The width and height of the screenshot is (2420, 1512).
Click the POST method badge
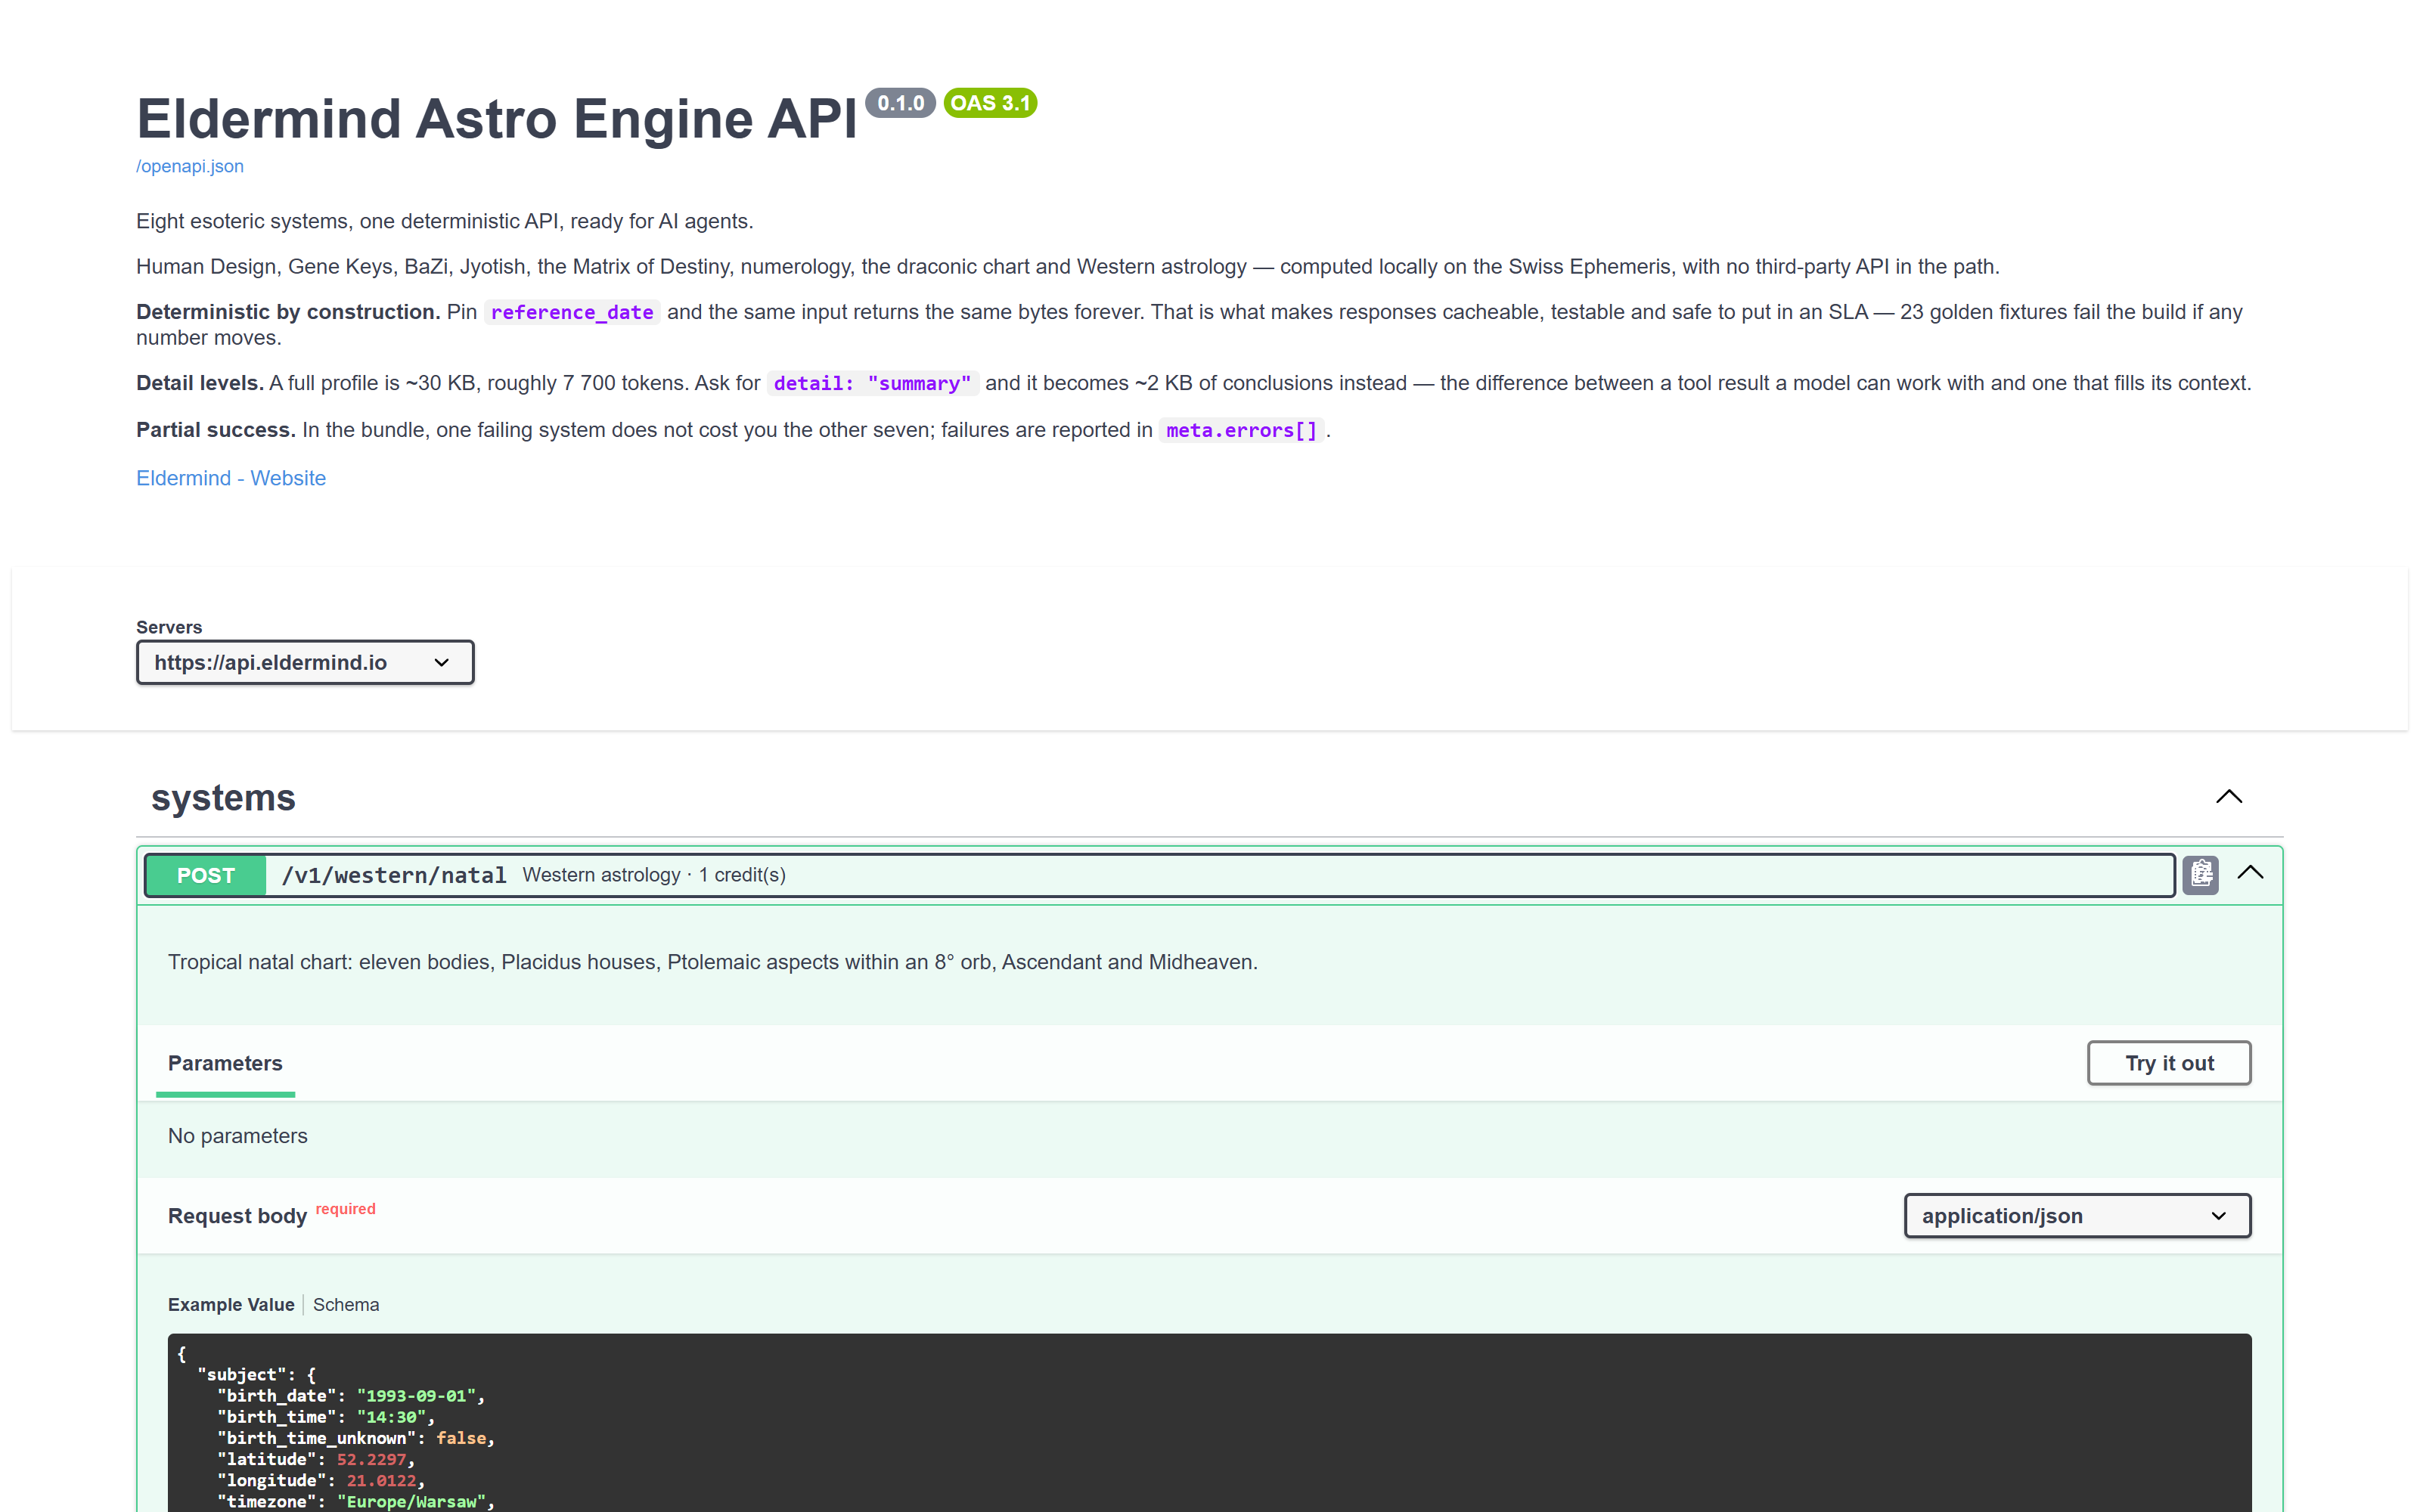206,876
